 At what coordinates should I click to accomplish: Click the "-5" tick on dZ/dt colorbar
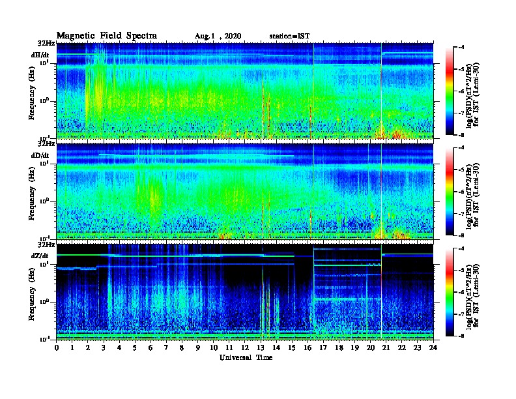tap(461, 270)
